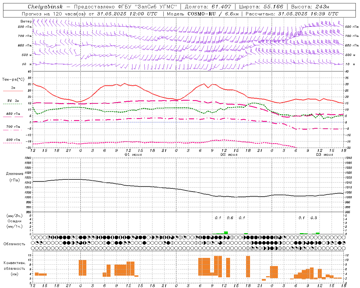Click the Тем-ра(°C) panel label
Screen dimensions: 360x288
(13, 80)
